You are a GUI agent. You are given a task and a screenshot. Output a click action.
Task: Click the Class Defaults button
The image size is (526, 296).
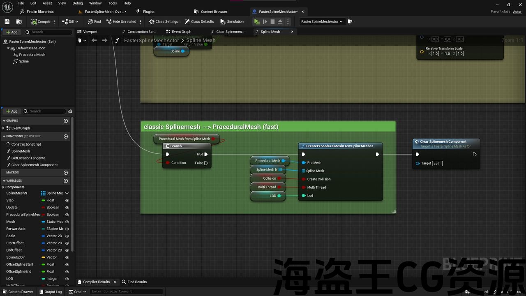pos(199,21)
